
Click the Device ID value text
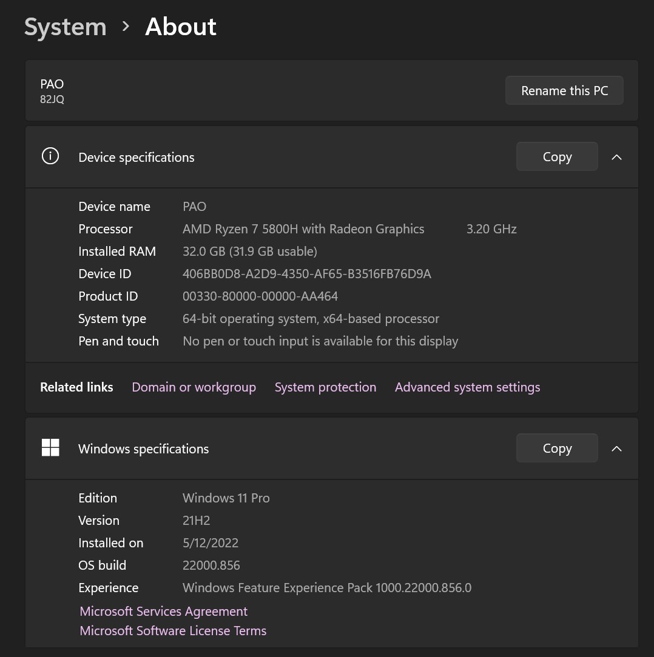click(x=306, y=274)
